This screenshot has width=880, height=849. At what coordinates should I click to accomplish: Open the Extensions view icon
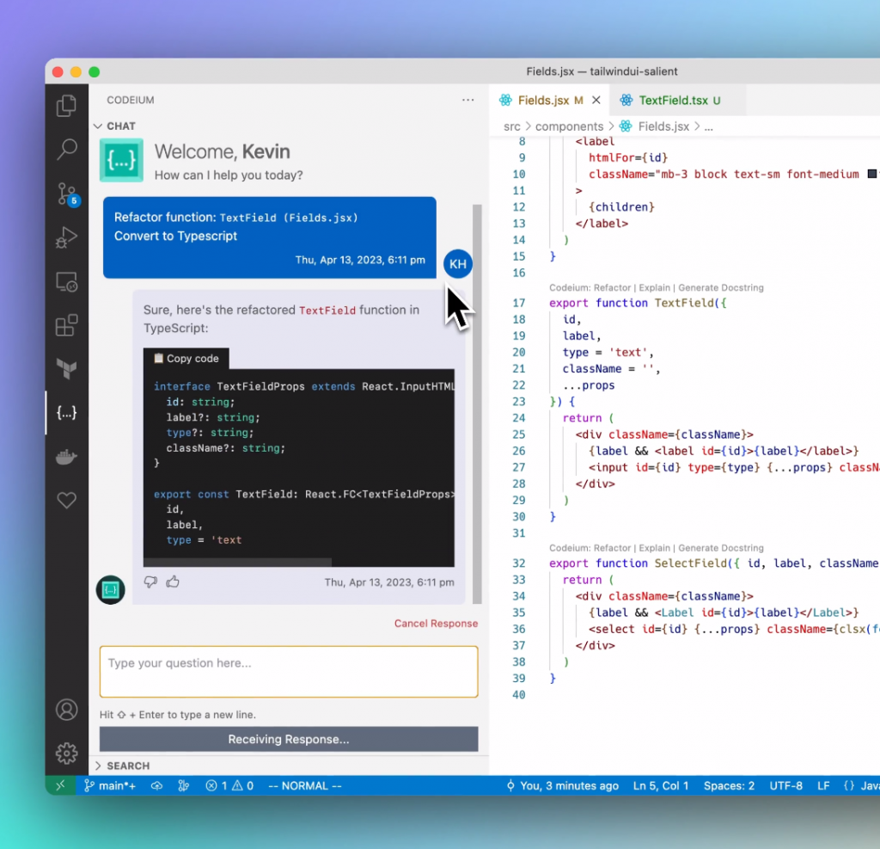coord(66,326)
